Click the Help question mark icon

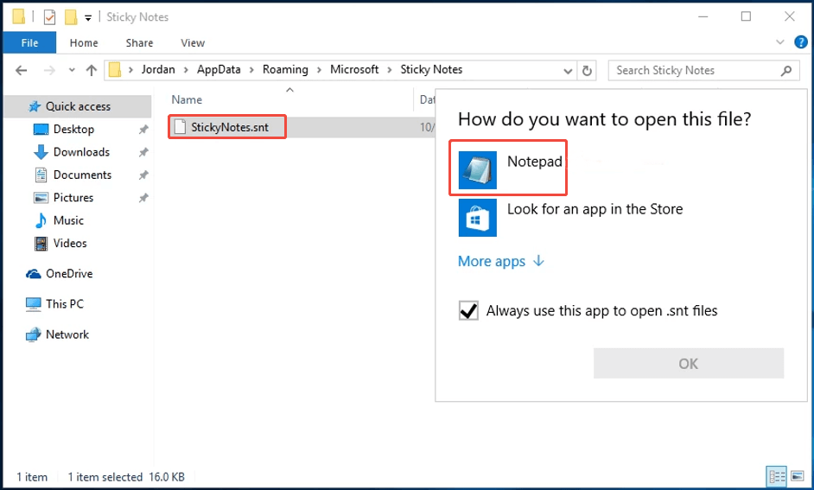[x=800, y=42]
